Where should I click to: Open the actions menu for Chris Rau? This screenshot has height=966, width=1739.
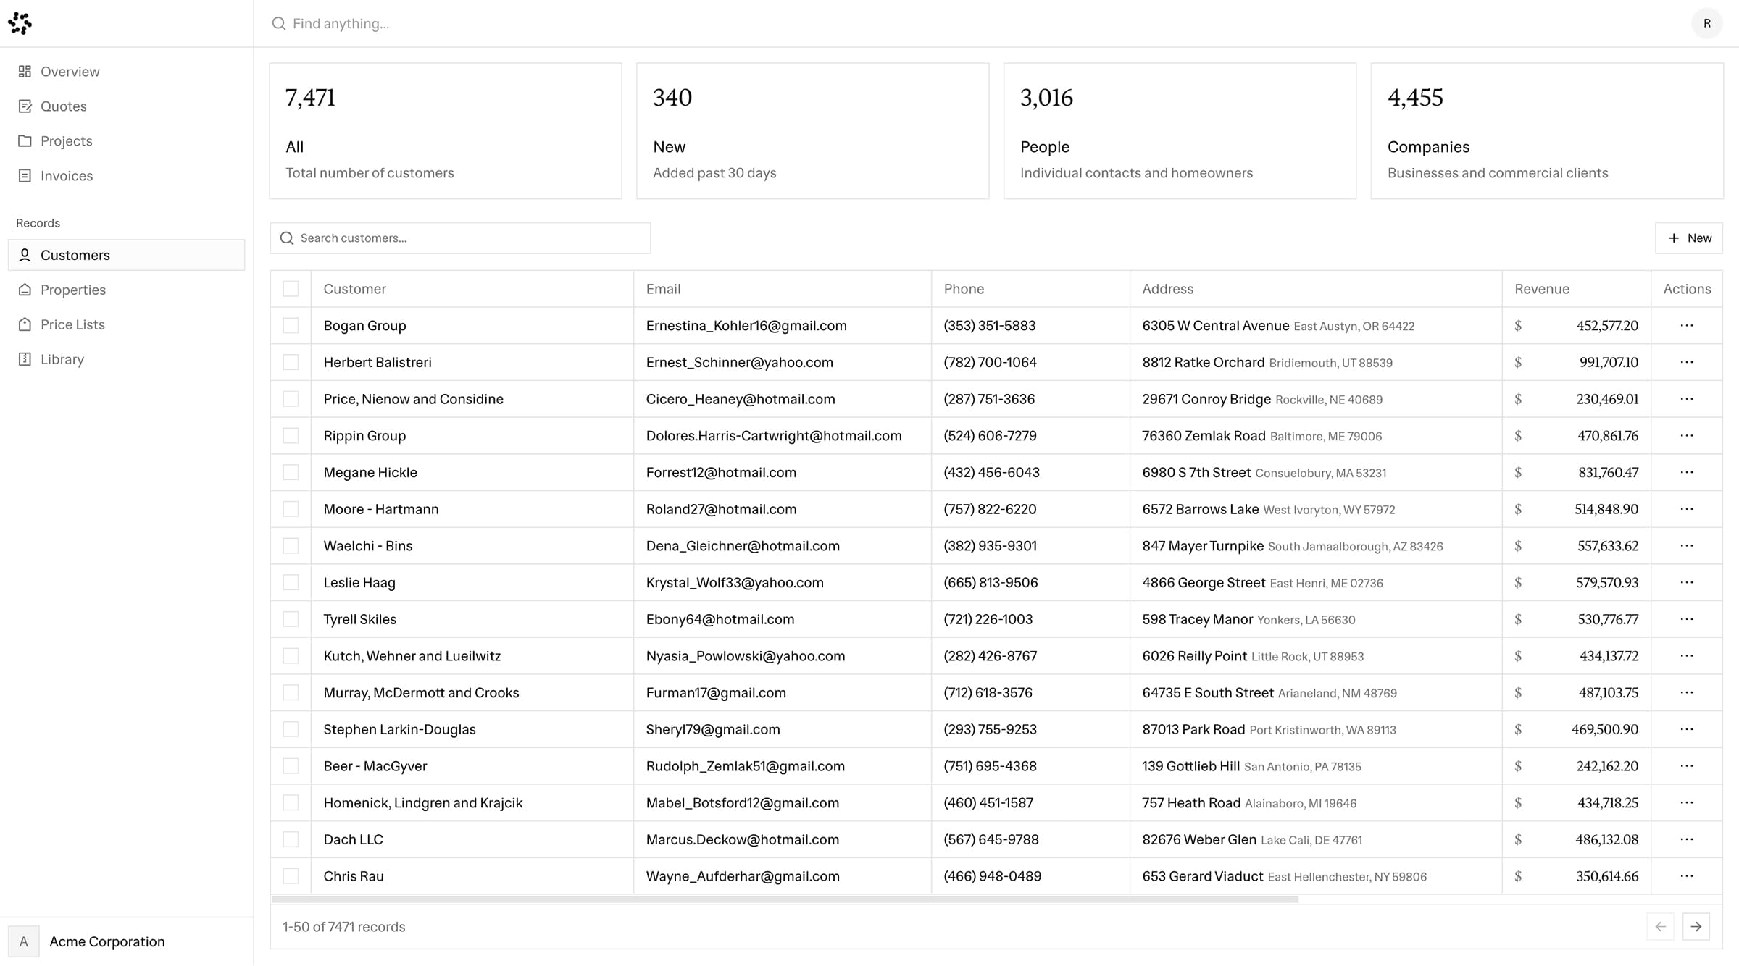[1687, 875]
